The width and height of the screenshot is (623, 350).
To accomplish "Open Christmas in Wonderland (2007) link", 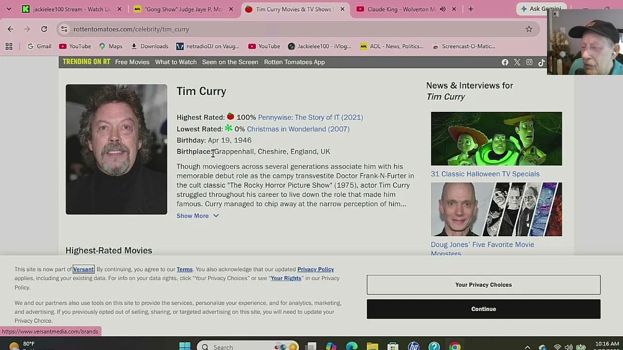I will point(298,129).
